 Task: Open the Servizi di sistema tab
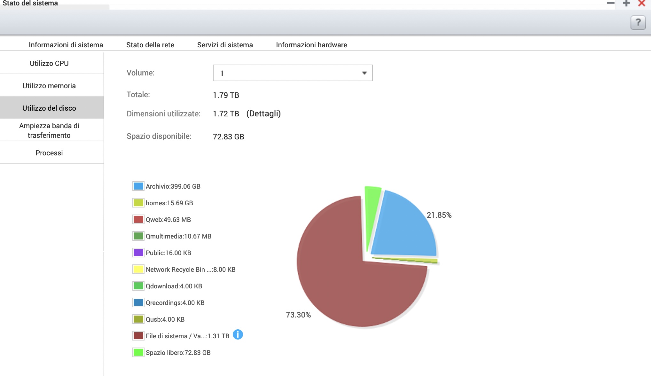(225, 45)
